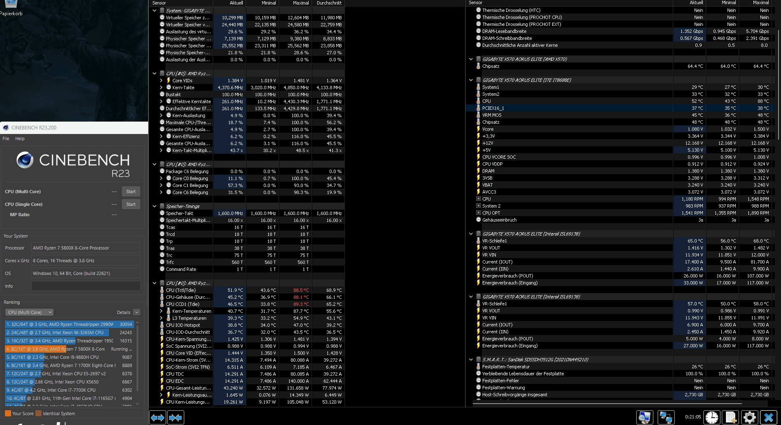Viewport: 781px width, 425px height.
Task: Click lightning icon next to +12V
Action: (479, 143)
